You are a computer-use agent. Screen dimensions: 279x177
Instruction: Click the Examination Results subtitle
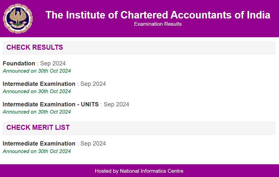coord(158,24)
